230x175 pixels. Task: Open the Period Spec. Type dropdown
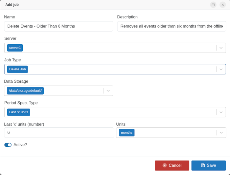(221, 112)
